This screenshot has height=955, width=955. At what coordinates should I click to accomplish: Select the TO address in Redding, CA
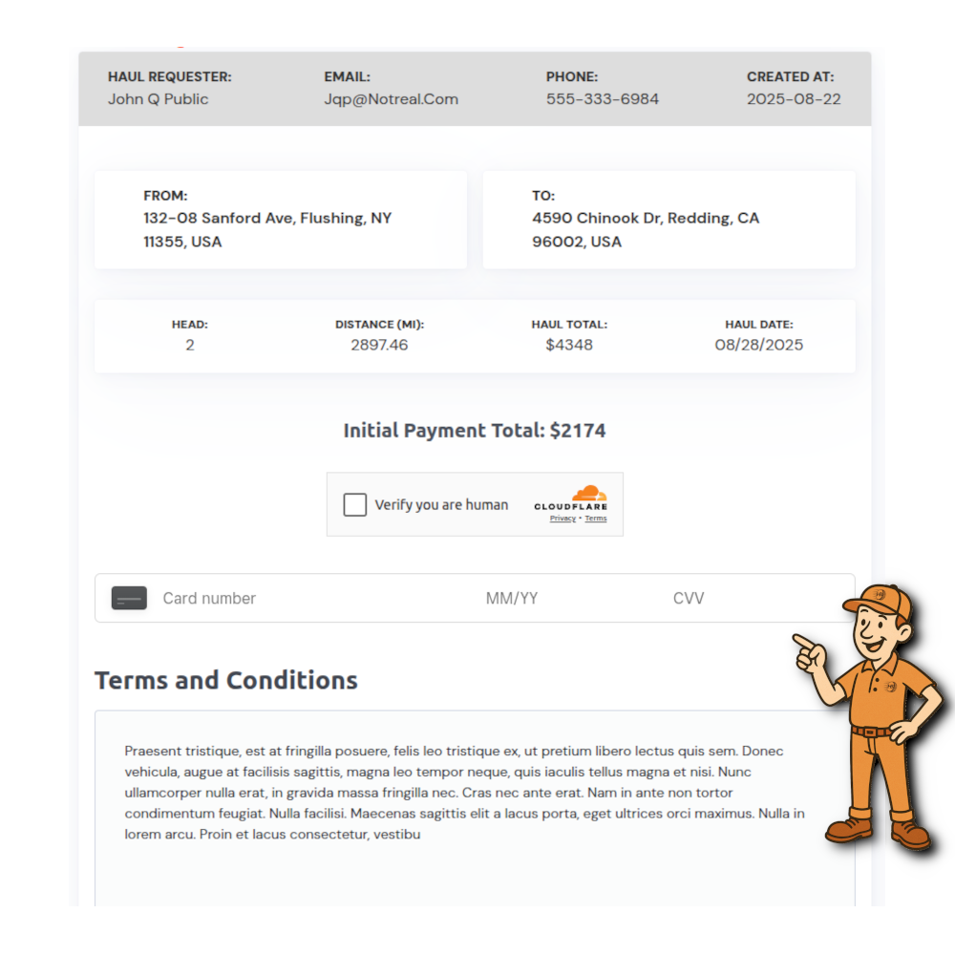tap(646, 230)
